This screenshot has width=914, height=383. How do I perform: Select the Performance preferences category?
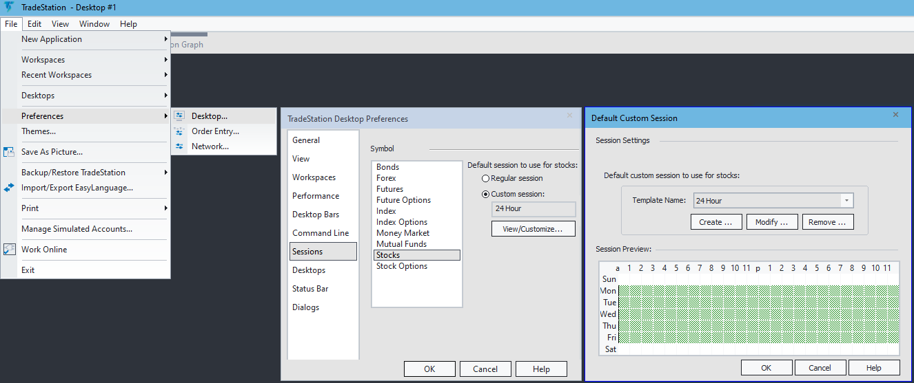(x=323, y=196)
